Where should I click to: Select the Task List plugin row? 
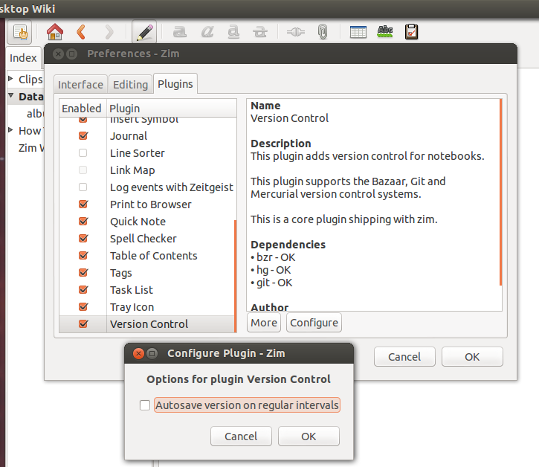tap(146, 289)
